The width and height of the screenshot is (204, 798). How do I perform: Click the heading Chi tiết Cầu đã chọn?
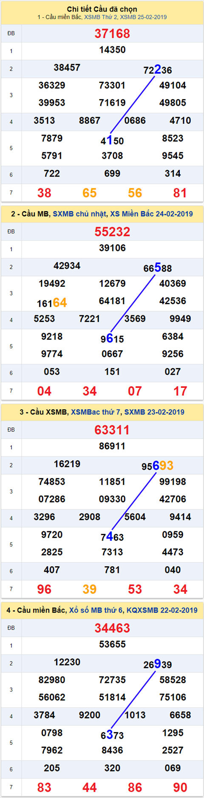point(102,9)
